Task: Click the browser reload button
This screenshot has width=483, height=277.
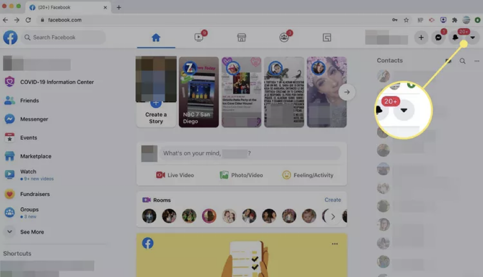Action: click(x=28, y=20)
